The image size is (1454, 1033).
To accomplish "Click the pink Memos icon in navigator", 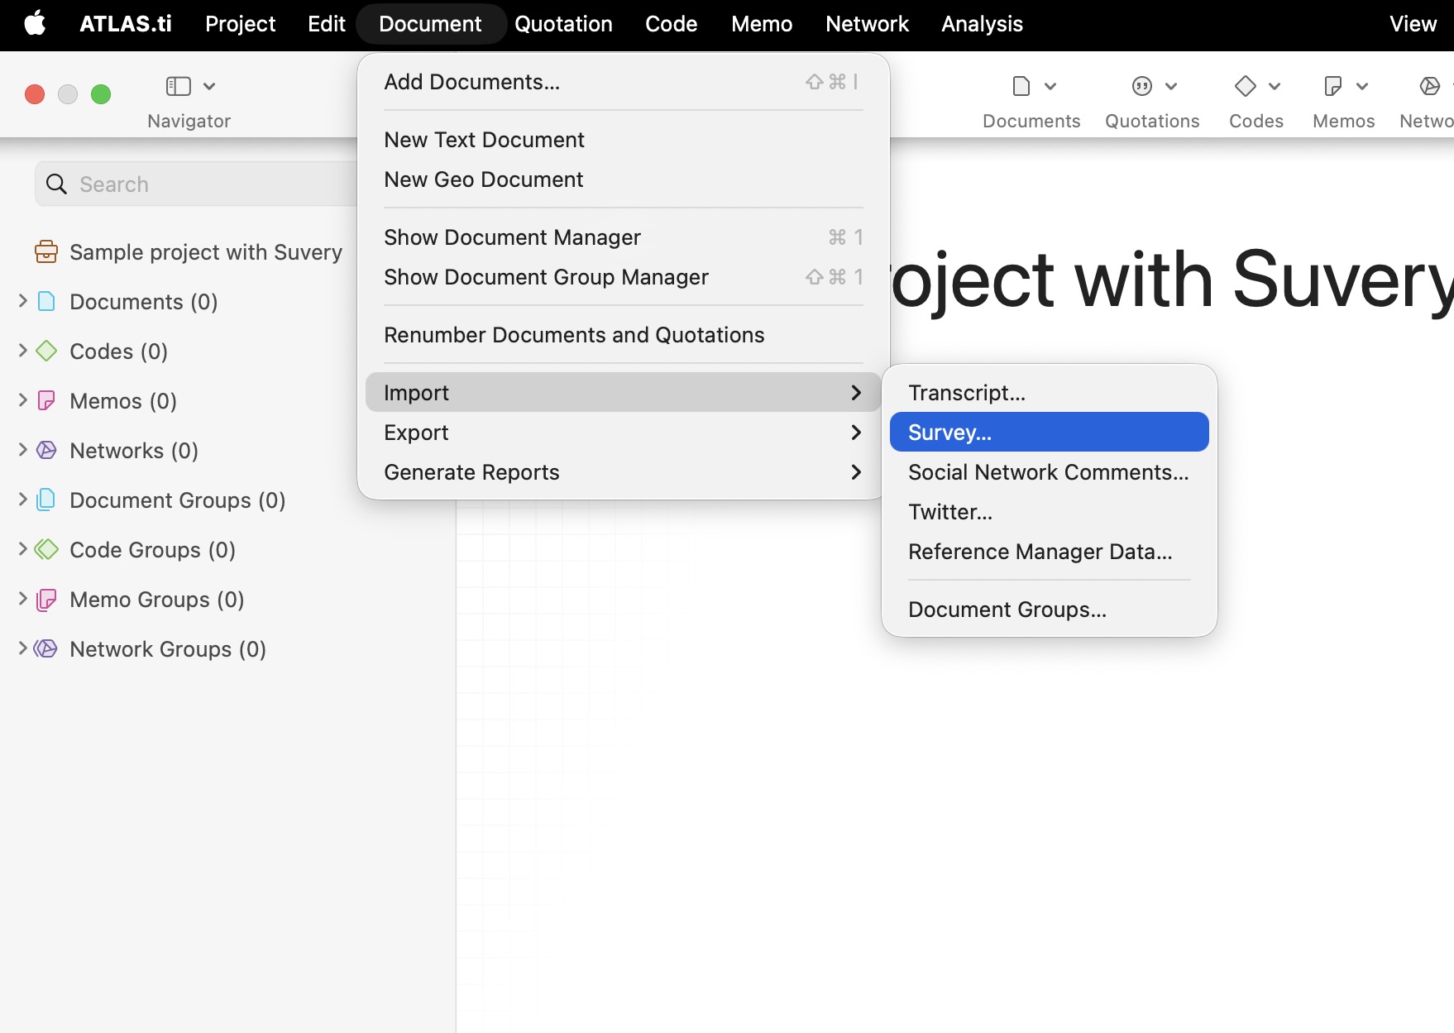I will [x=47, y=400].
